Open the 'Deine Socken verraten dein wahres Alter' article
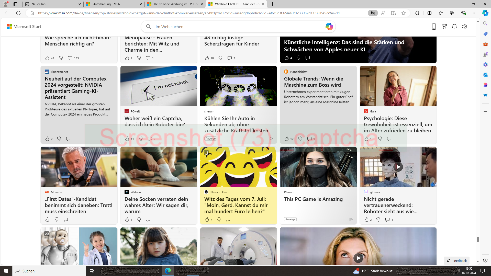Viewport: 491px width, 276px height. tap(156, 205)
